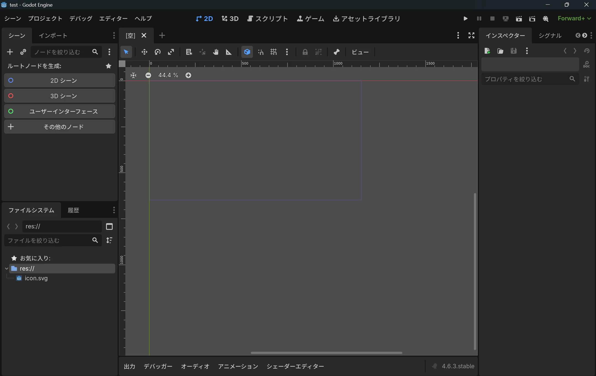This screenshot has width=596, height=376.
Task: Zoom out with the minus button
Action: 148,75
